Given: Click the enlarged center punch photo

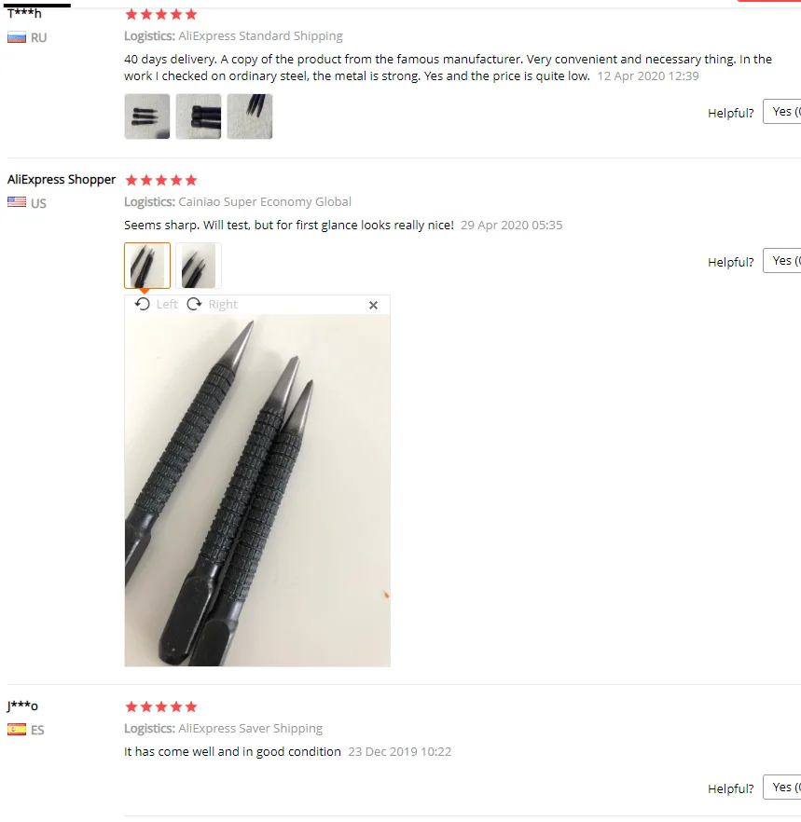Looking at the screenshot, I should tap(257, 490).
